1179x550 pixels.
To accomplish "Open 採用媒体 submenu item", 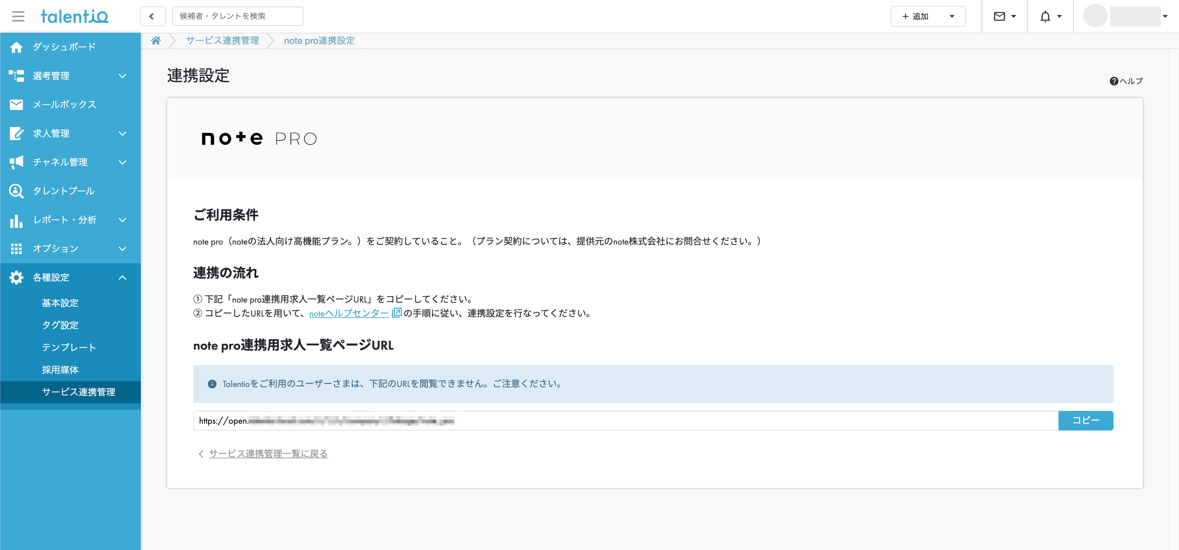I will [x=70, y=370].
